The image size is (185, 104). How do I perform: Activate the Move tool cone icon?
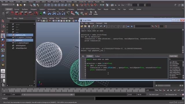click(x=3, y=36)
